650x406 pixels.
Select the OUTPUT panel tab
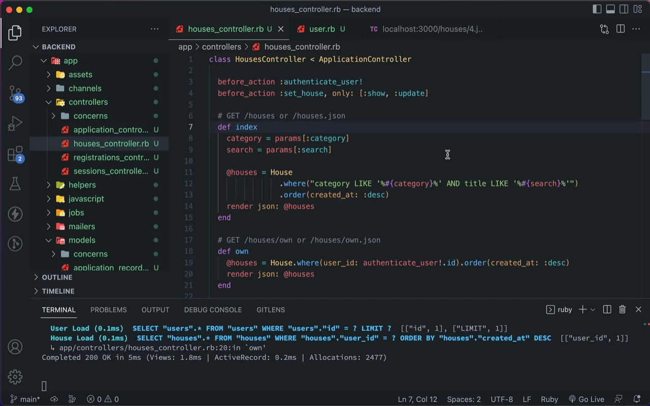click(x=155, y=310)
